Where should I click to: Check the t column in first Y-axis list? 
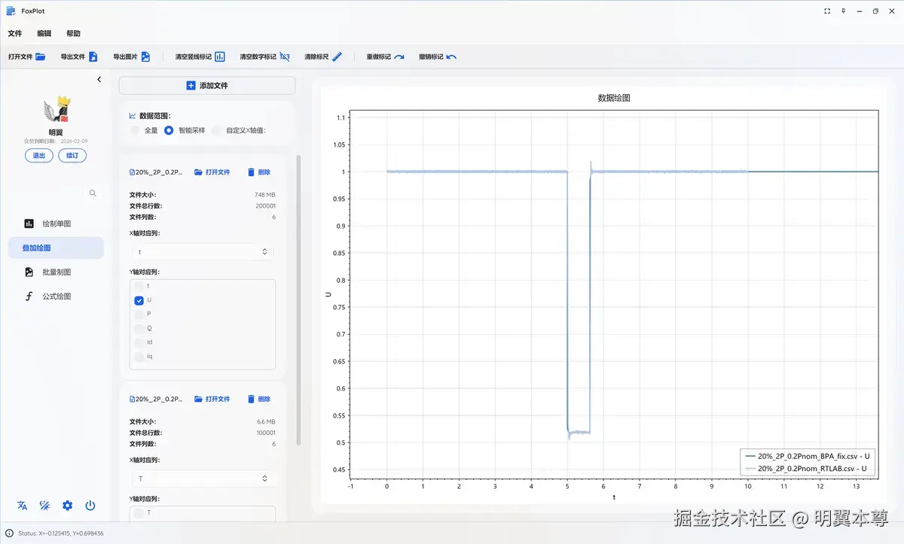[139, 286]
